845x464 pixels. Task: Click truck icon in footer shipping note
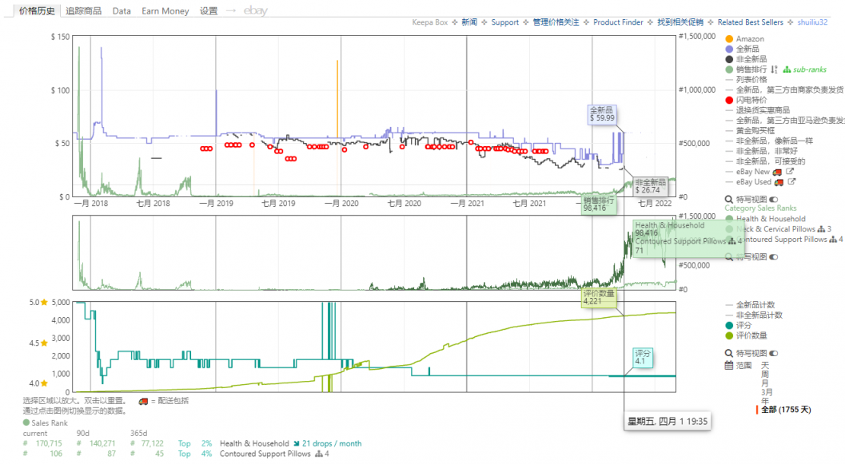[143, 401]
